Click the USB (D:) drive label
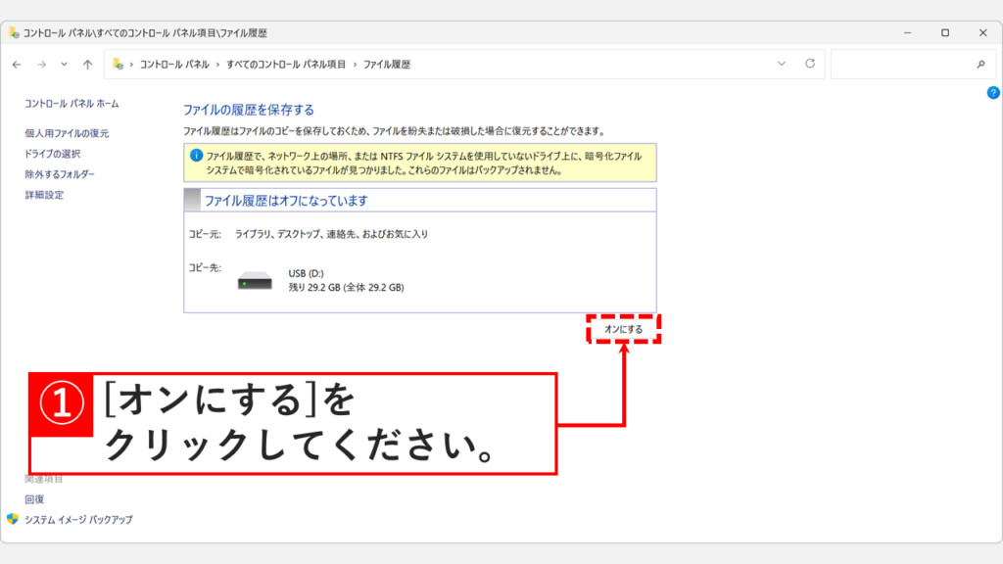1003x564 pixels. coord(306,273)
